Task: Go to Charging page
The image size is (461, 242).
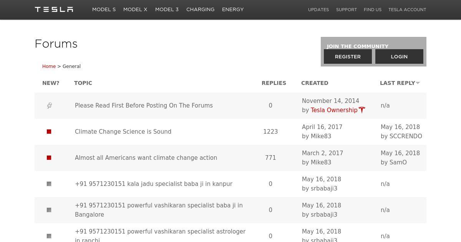Action: [200, 10]
